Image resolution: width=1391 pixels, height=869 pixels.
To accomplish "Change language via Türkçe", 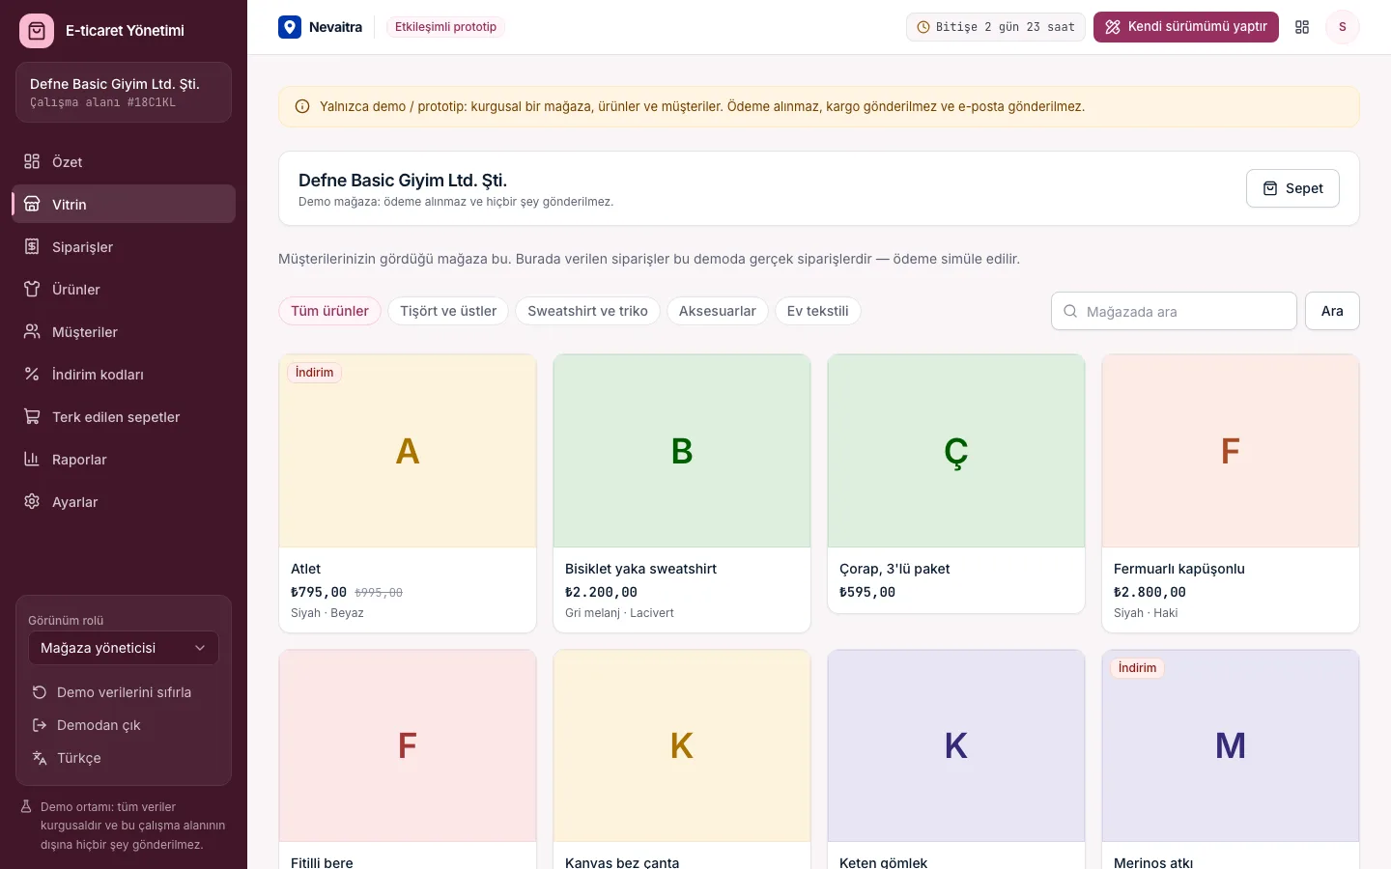I will pyautogui.click(x=124, y=758).
